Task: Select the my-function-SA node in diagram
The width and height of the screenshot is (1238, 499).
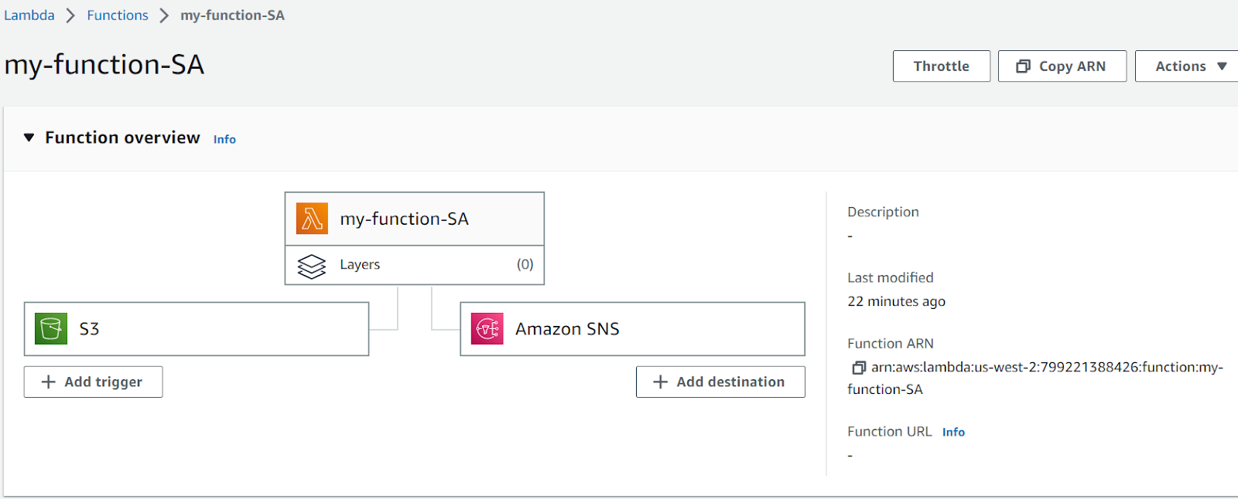Action: [x=415, y=219]
